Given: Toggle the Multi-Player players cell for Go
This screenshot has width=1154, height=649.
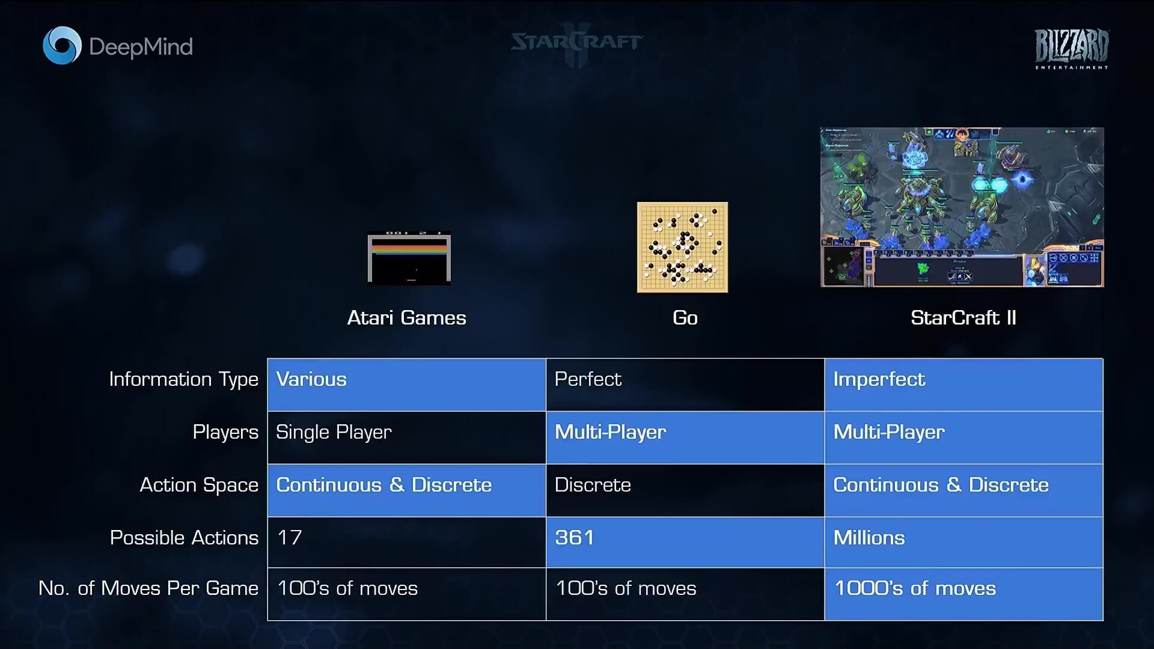Looking at the screenshot, I should (x=685, y=432).
